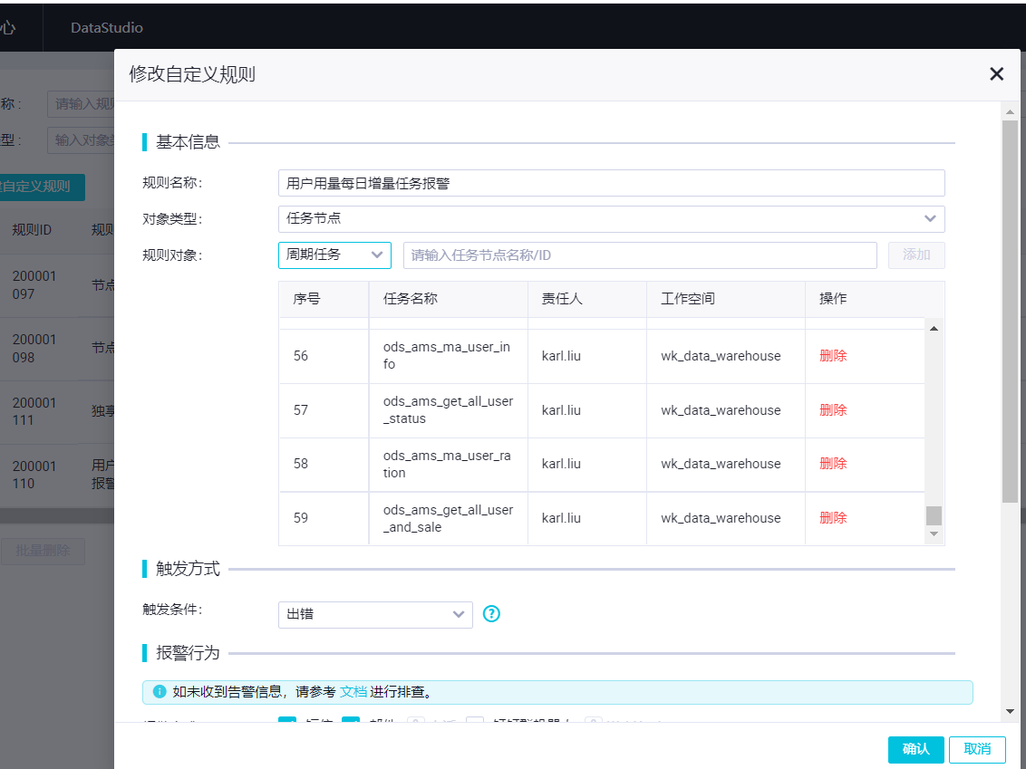Click karl.liu in row 56
The width and height of the screenshot is (1026, 769).
coord(561,356)
